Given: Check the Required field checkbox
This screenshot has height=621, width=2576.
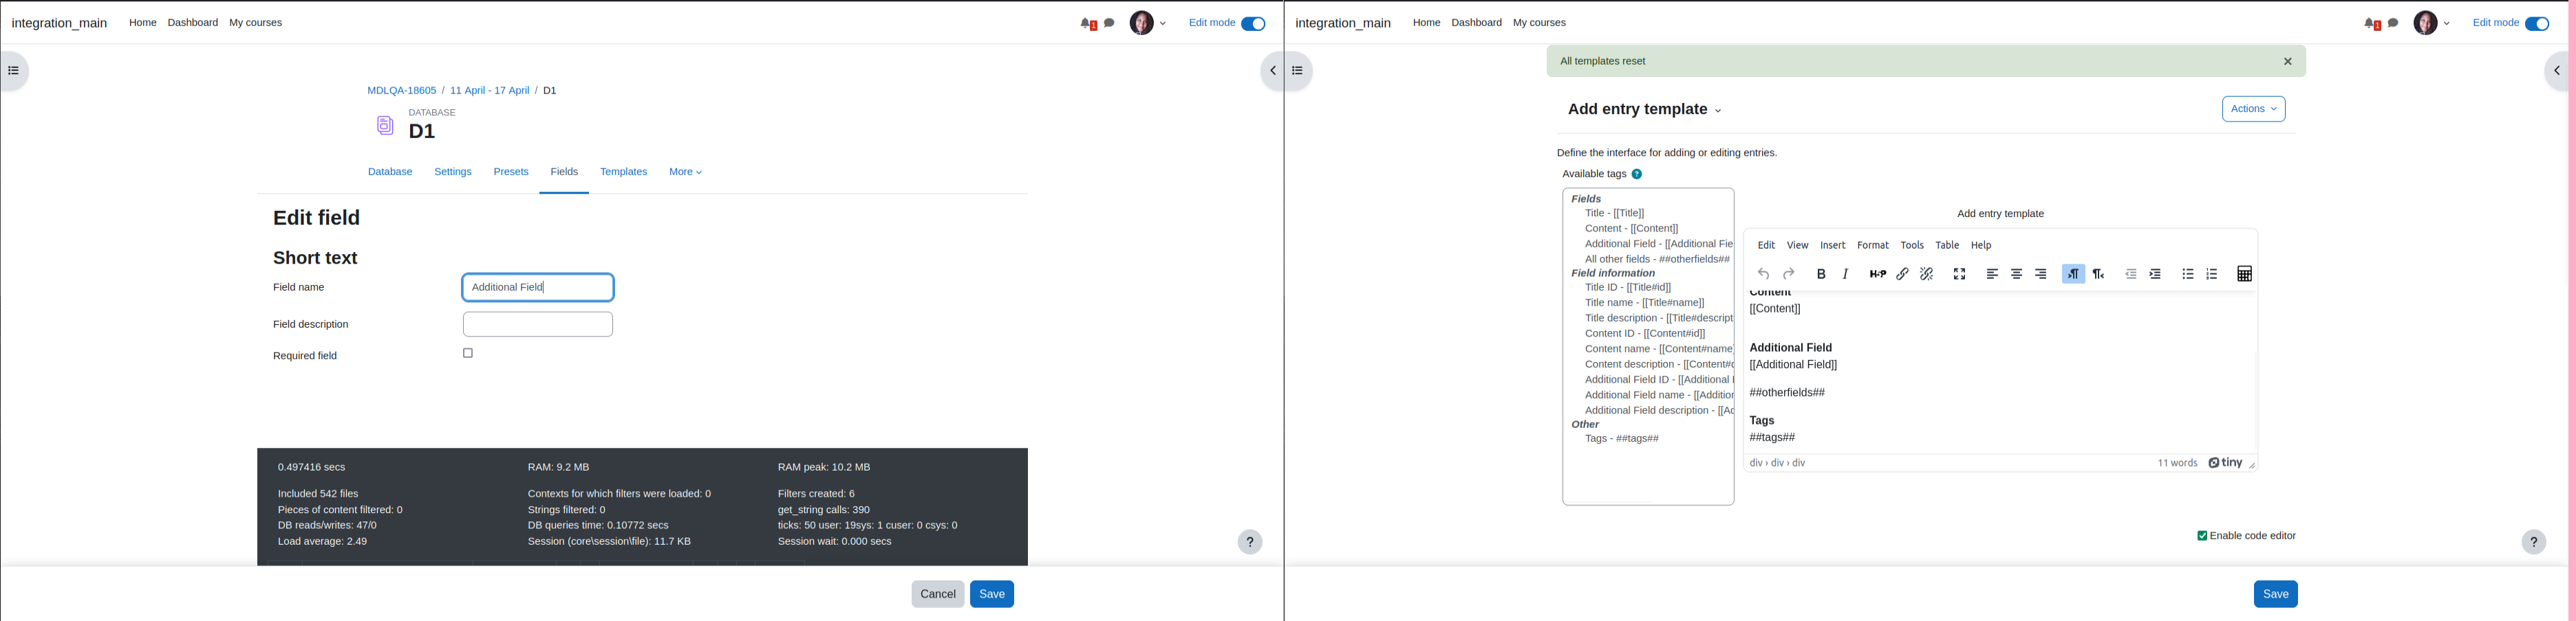Looking at the screenshot, I should [x=468, y=353].
